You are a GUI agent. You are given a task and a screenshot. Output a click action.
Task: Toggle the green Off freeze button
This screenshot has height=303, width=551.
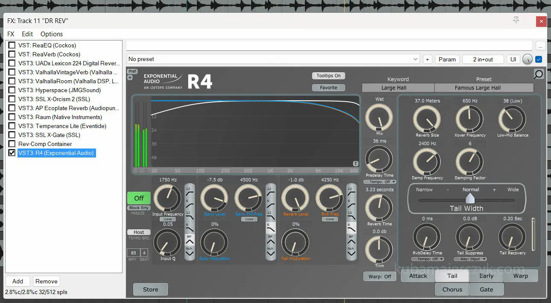coord(139,198)
